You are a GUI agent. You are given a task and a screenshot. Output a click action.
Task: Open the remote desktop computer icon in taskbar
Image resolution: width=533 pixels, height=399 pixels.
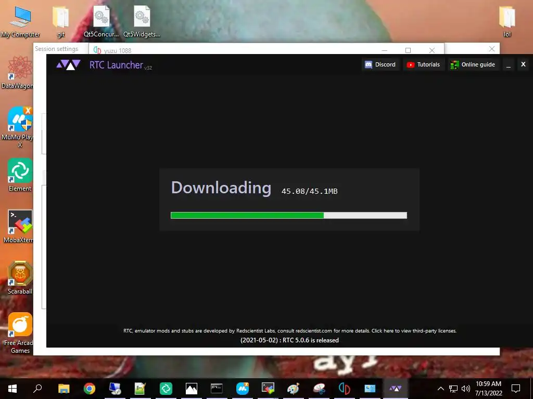point(115,389)
